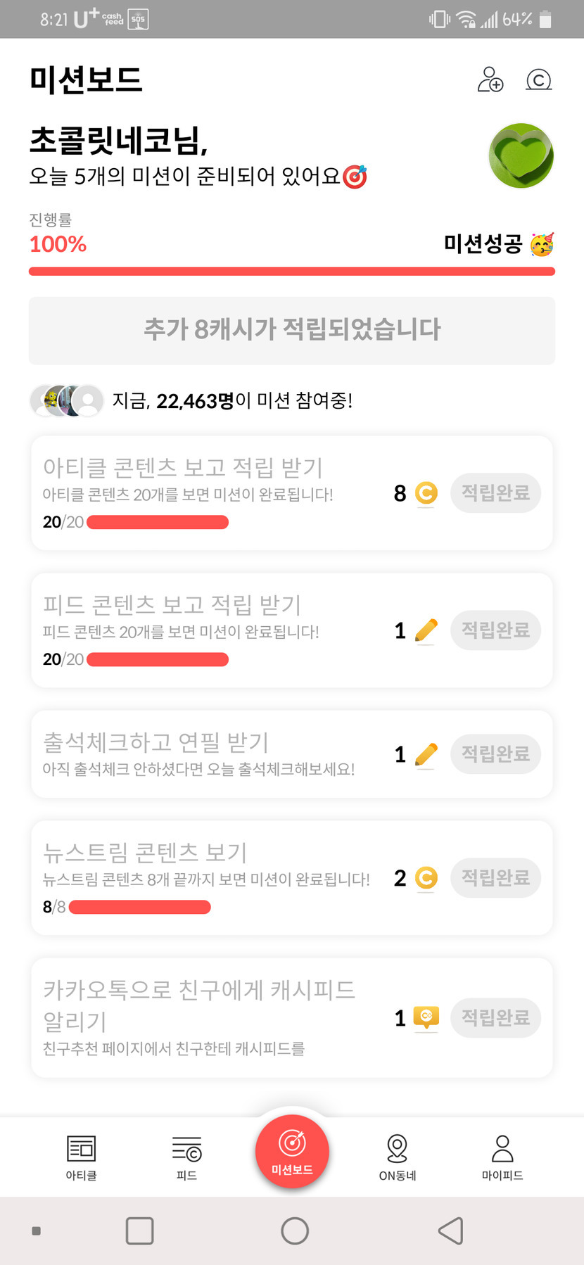Tap the red 미션보드 center button
This screenshot has width=584, height=1265.
tap(292, 1152)
